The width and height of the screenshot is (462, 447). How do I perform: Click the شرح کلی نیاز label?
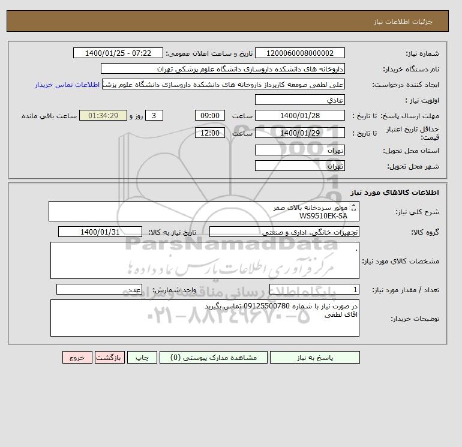pos(417,212)
